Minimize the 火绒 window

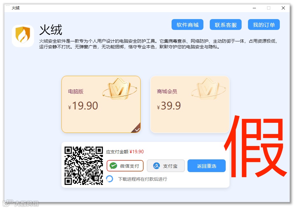(254, 8)
